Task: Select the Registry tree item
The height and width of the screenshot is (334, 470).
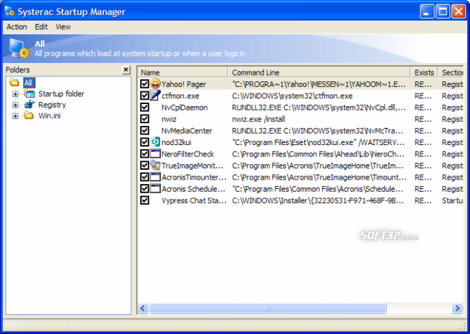Action: pyautogui.click(x=52, y=105)
